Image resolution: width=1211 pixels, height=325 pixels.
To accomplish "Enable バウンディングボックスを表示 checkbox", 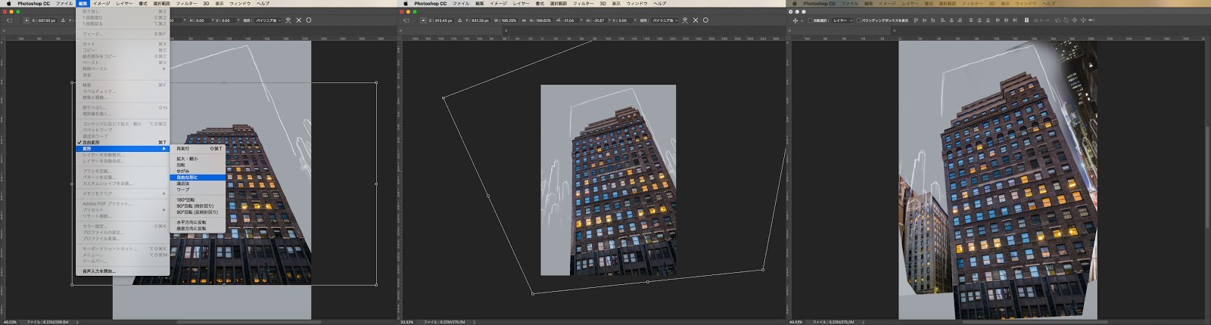I will point(858,20).
